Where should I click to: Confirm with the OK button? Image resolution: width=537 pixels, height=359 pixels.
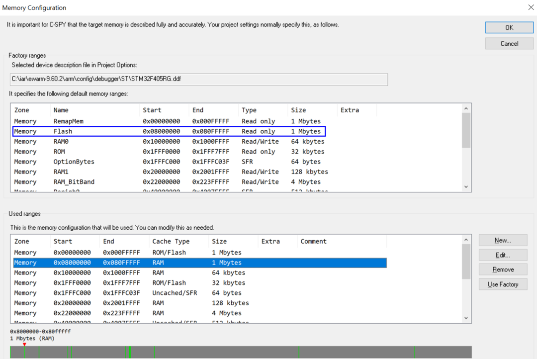509,28
